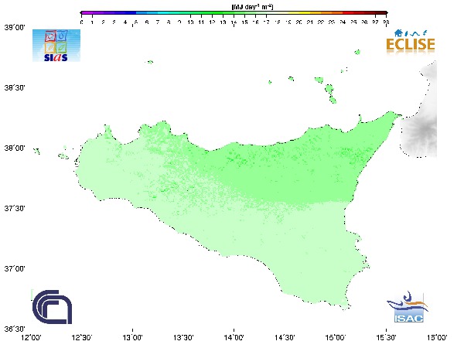
Task: Click the ISAC logo
Action: [408, 307]
